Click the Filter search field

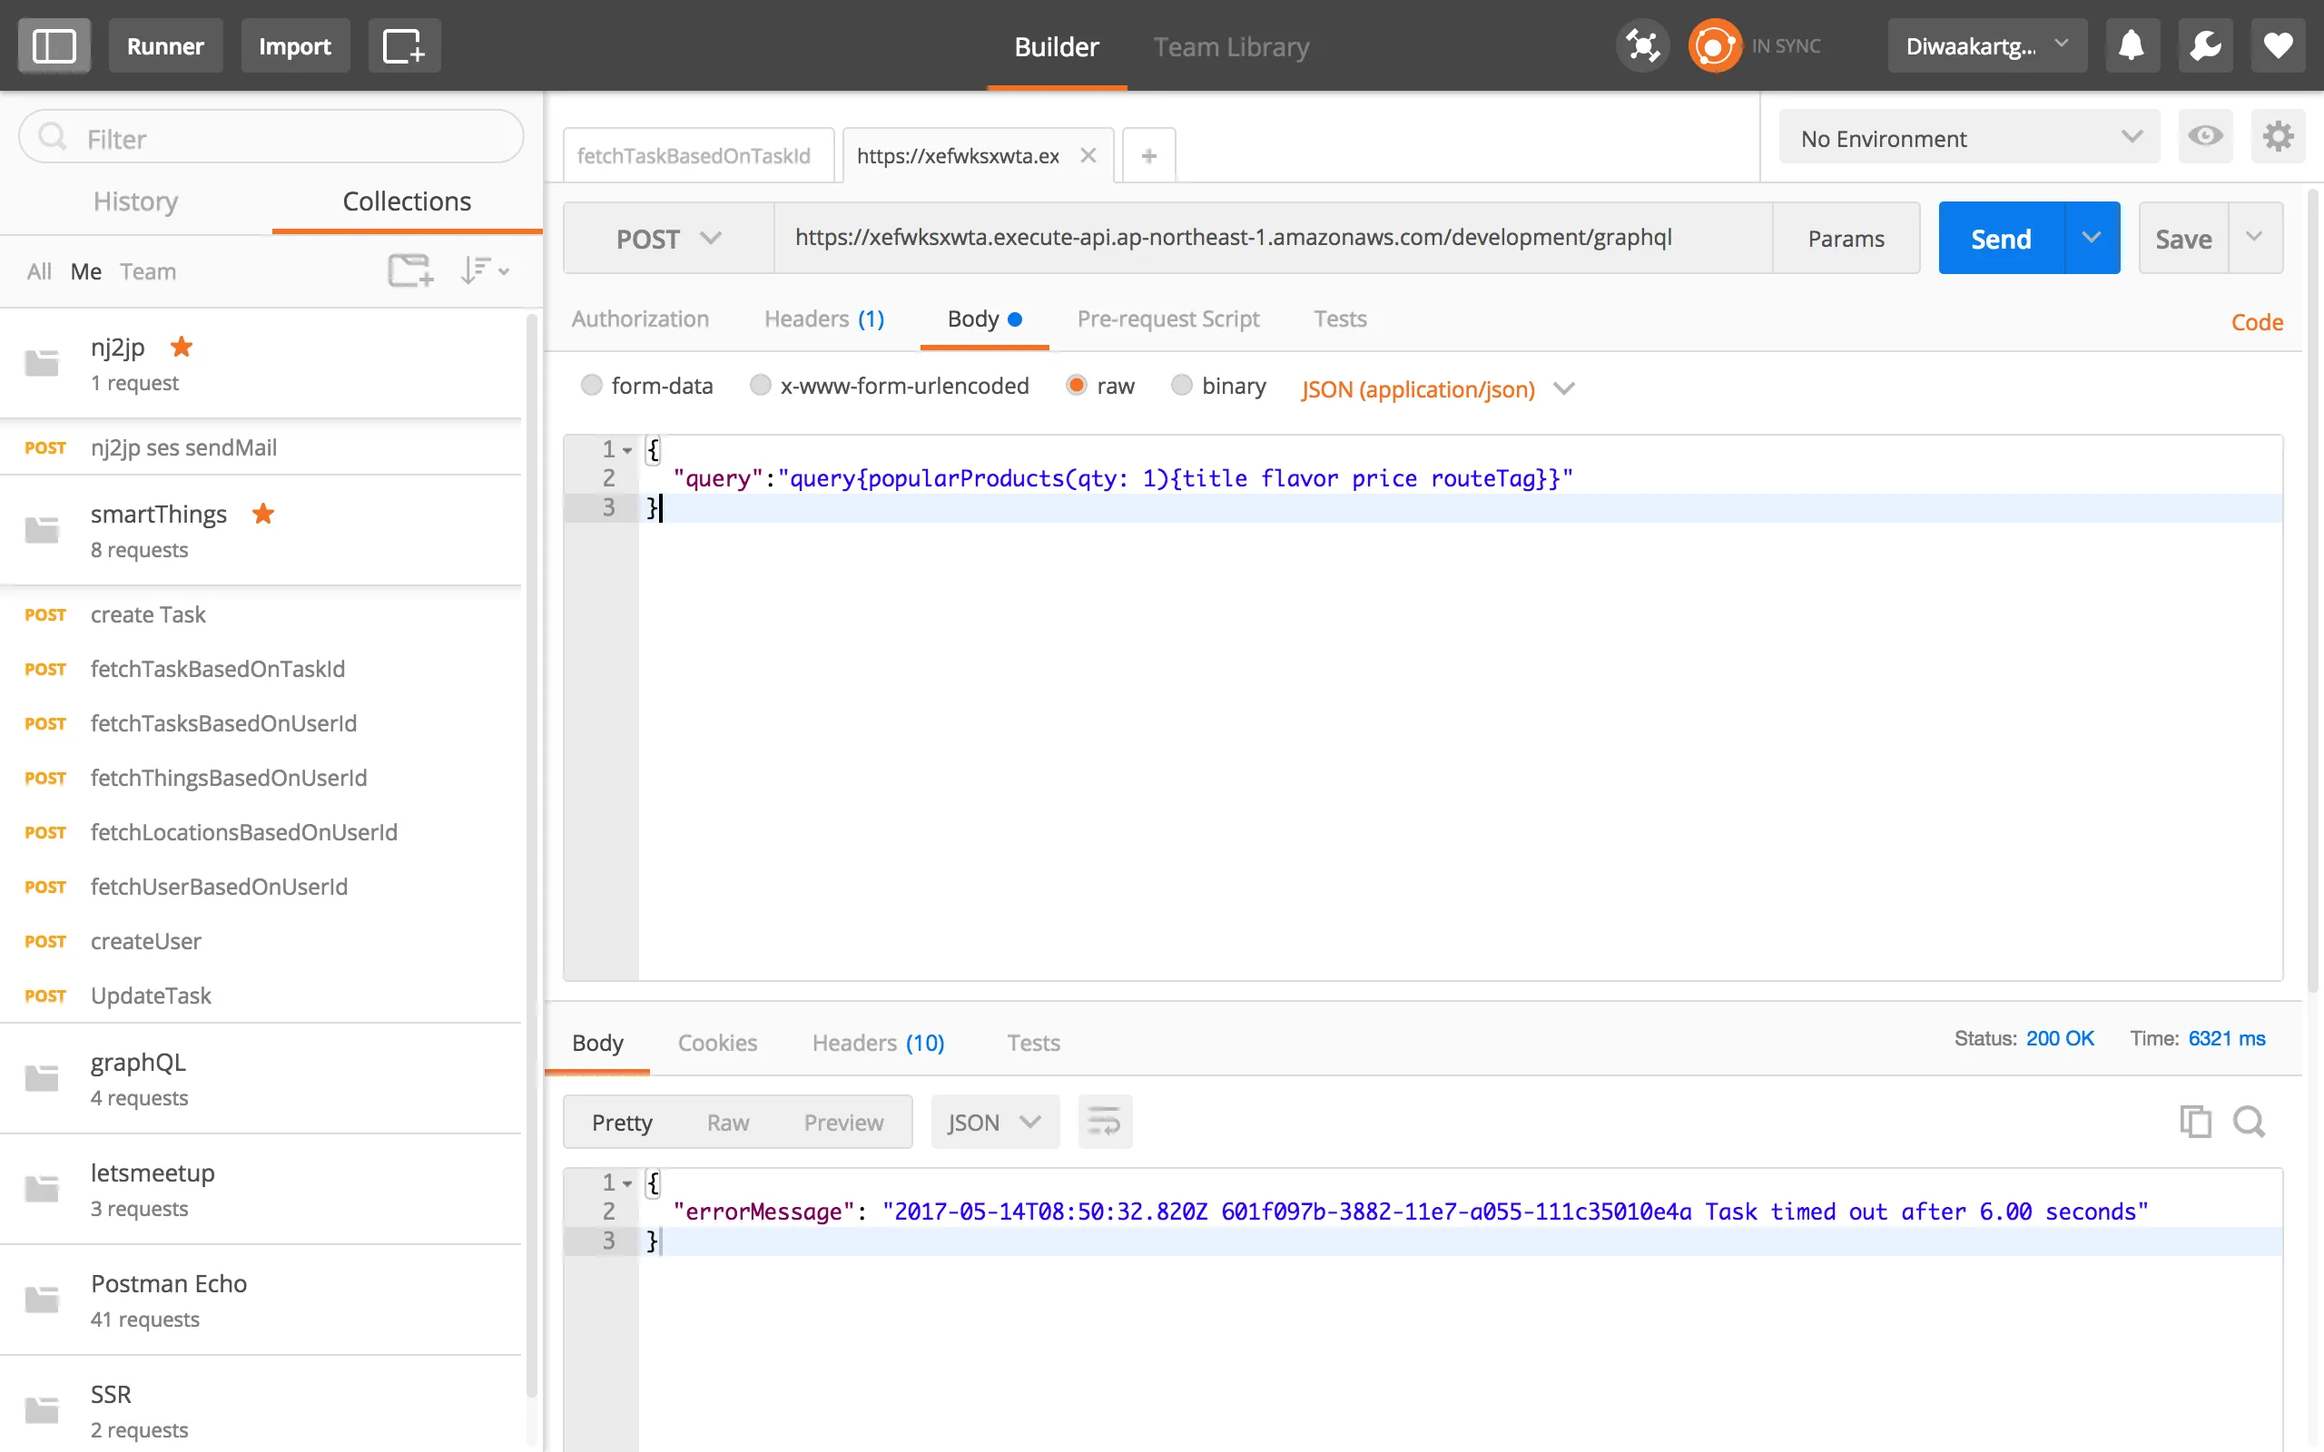[x=288, y=138]
